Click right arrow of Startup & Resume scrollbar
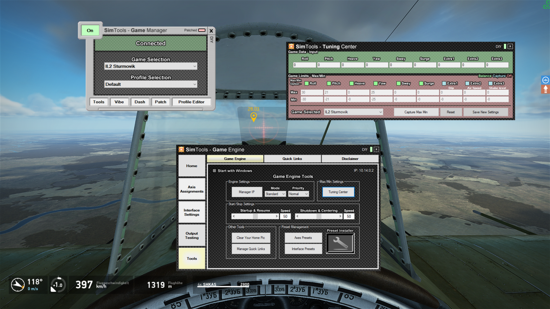Screen dimensions: 550x309 (x=276, y=216)
